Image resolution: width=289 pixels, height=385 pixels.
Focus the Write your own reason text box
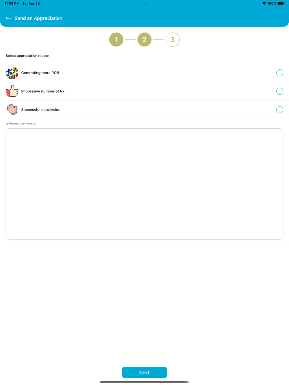point(144,184)
